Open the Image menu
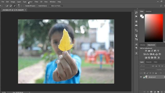The width and height of the screenshot is (165, 93). [13, 2]
